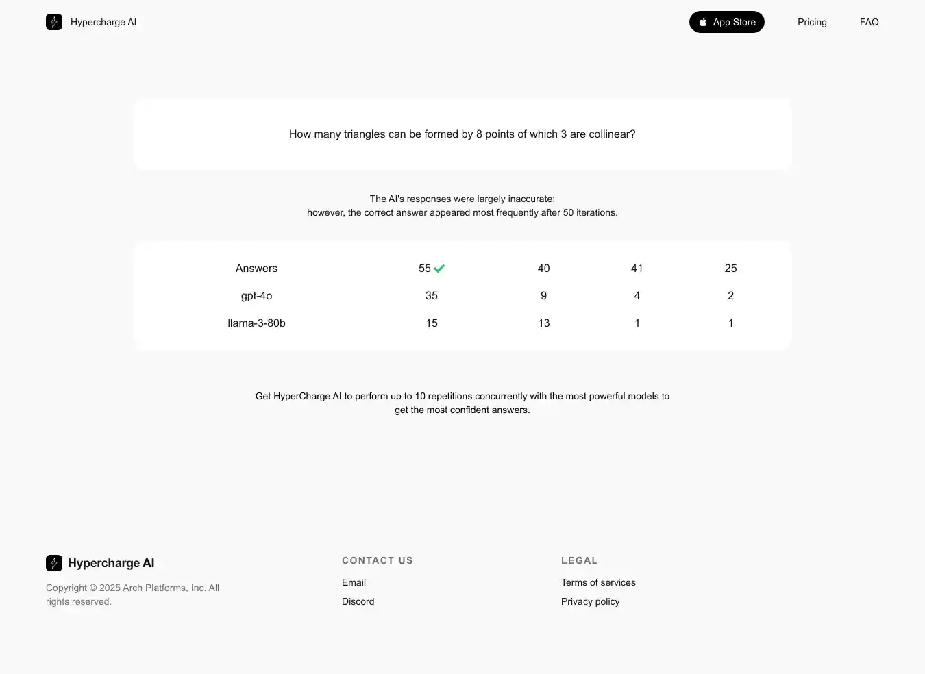The height and width of the screenshot is (674, 925).
Task: Open the Discord link in footer
Action: click(x=358, y=601)
